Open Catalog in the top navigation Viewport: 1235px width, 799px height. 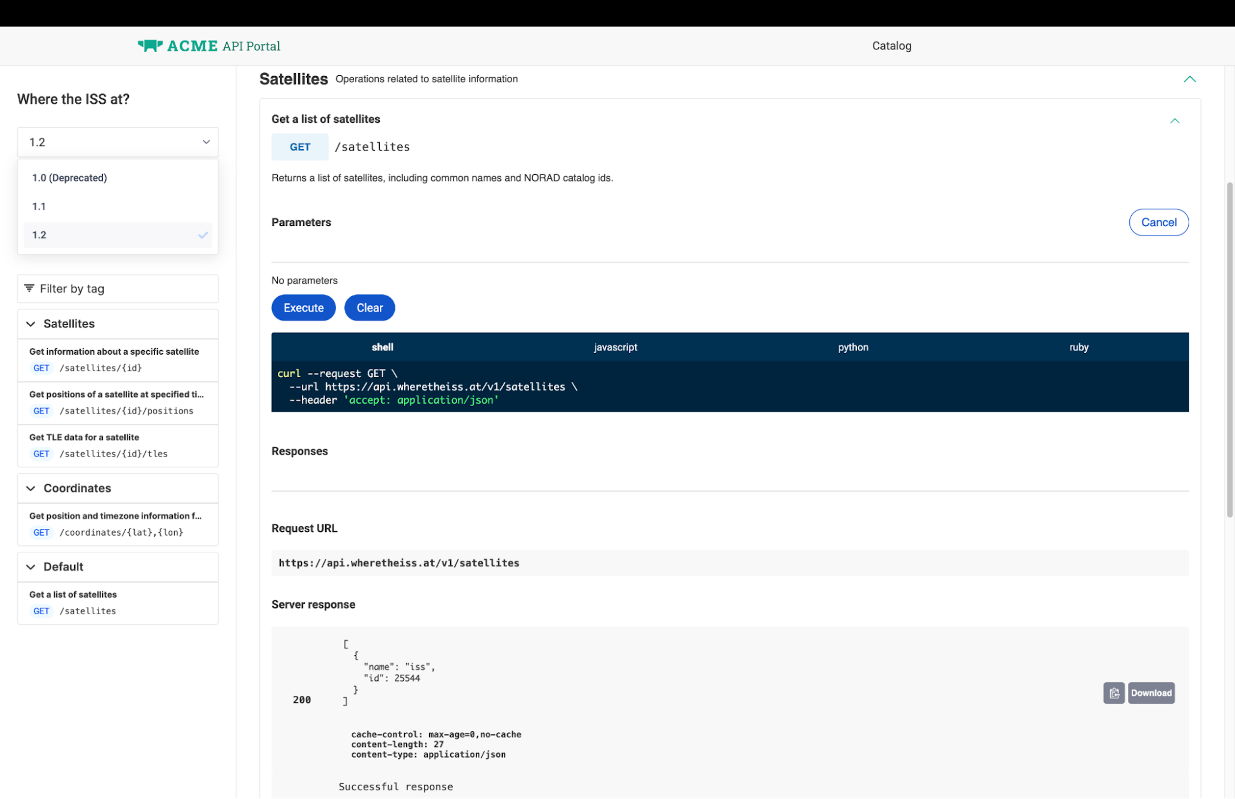point(891,46)
